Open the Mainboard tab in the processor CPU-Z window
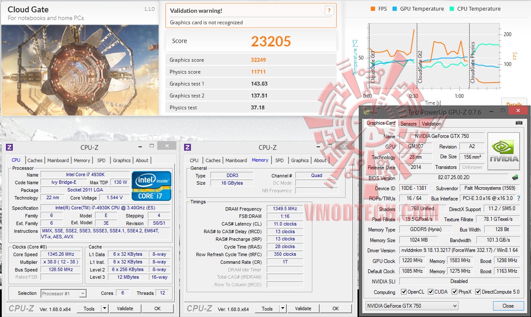531x317 pixels. pyautogui.click(x=58, y=160)
